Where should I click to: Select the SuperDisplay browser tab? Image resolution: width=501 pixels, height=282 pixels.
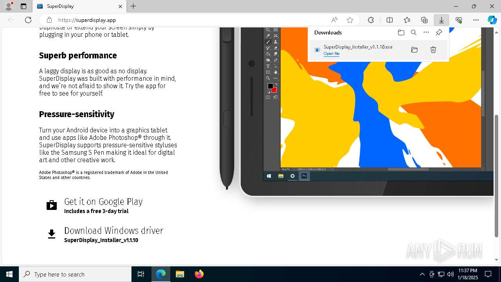coord(79,6)
